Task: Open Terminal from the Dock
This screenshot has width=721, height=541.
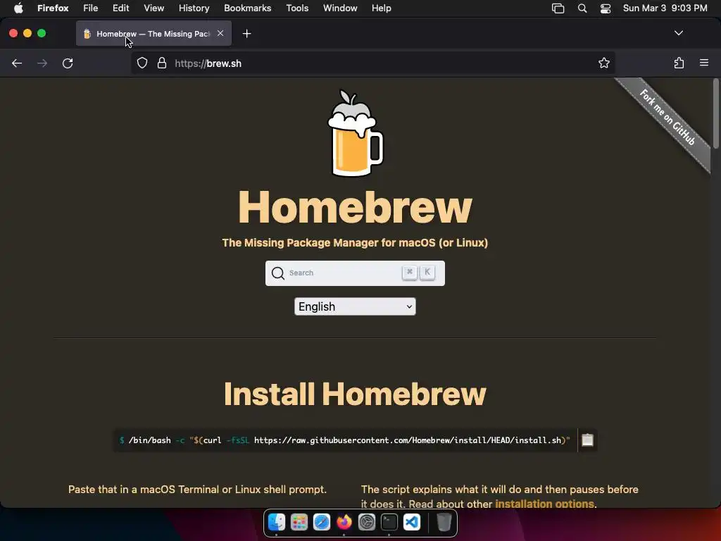Action: (389, 522)
